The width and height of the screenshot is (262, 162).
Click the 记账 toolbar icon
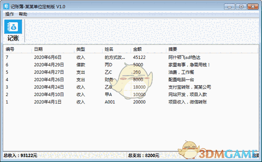[x=13, y=31]
